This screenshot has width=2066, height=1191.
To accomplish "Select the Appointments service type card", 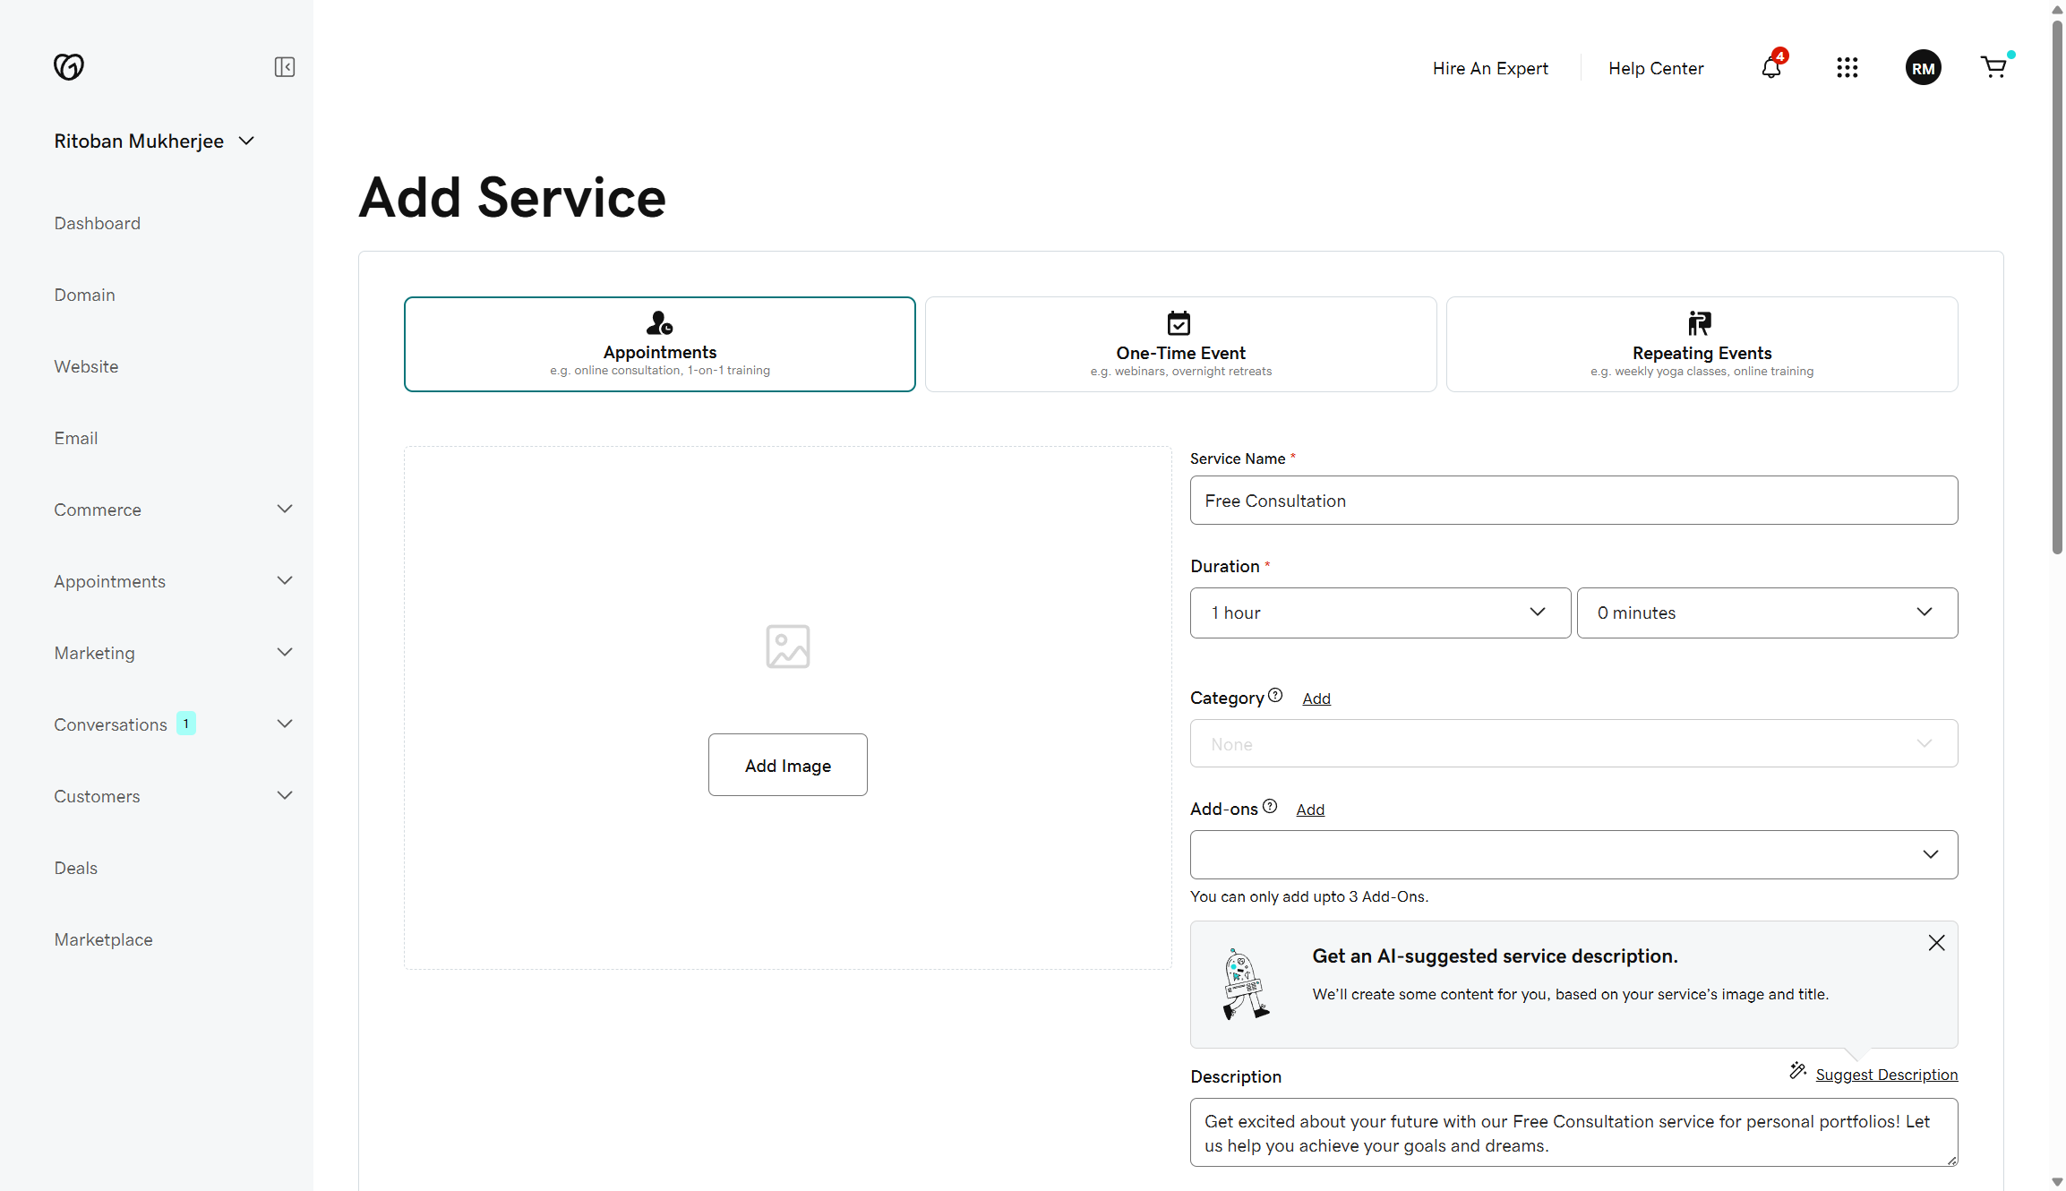I will pos(659,344).
